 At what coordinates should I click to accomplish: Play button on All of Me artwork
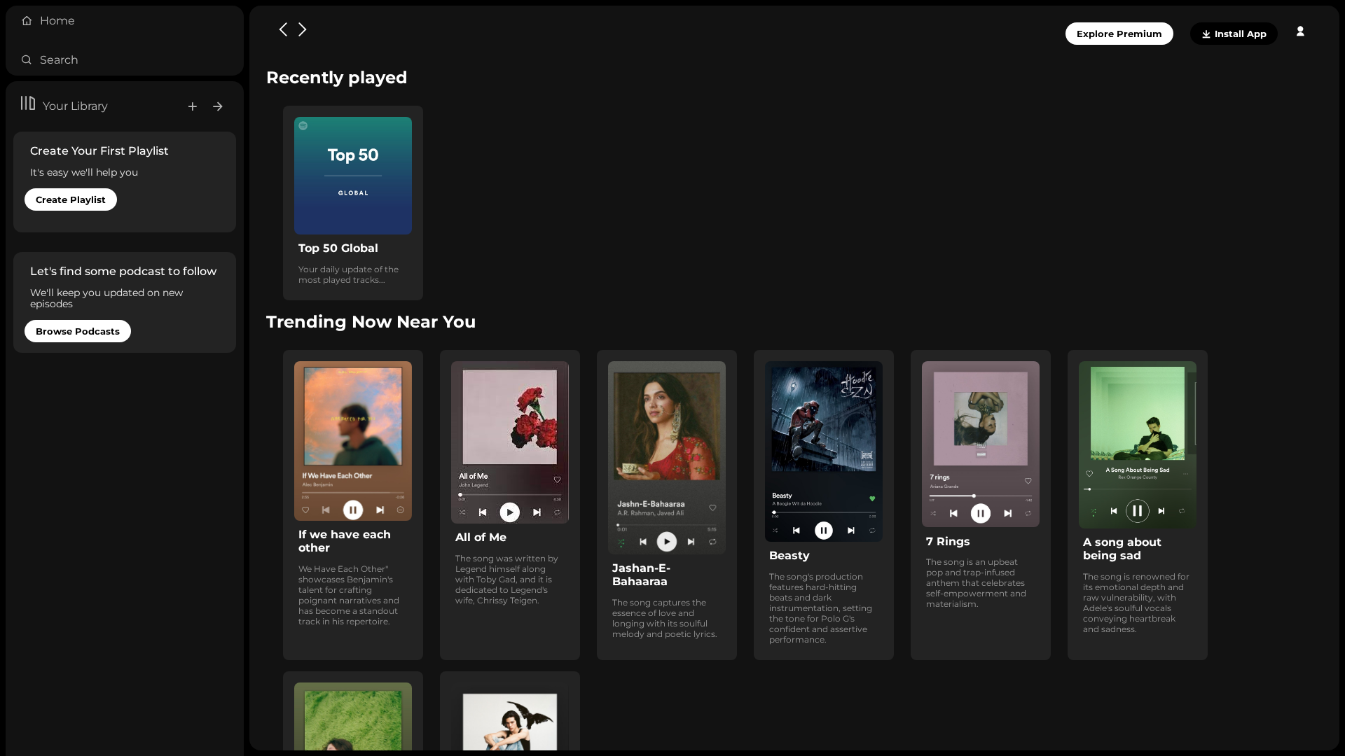tap(510, 512)
